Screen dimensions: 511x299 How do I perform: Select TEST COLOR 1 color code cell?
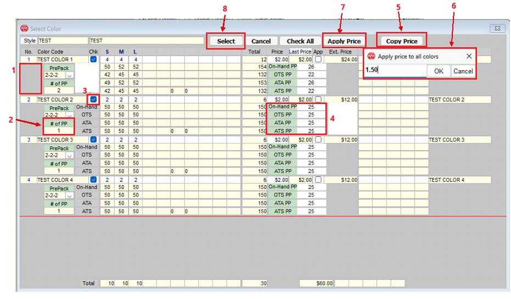[63, 60]
